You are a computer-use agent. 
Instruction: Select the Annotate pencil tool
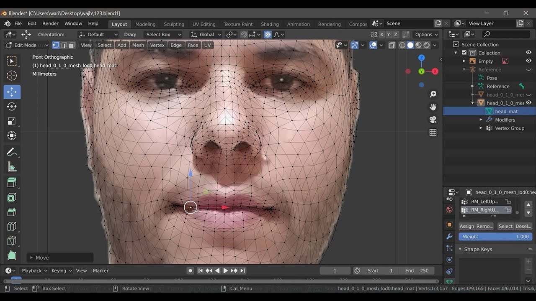(x=12, y=152)
